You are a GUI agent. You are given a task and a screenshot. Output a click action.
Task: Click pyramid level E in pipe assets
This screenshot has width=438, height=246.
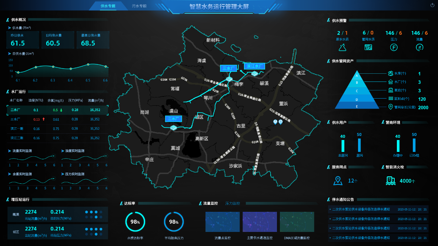click(x=357, y=106)
